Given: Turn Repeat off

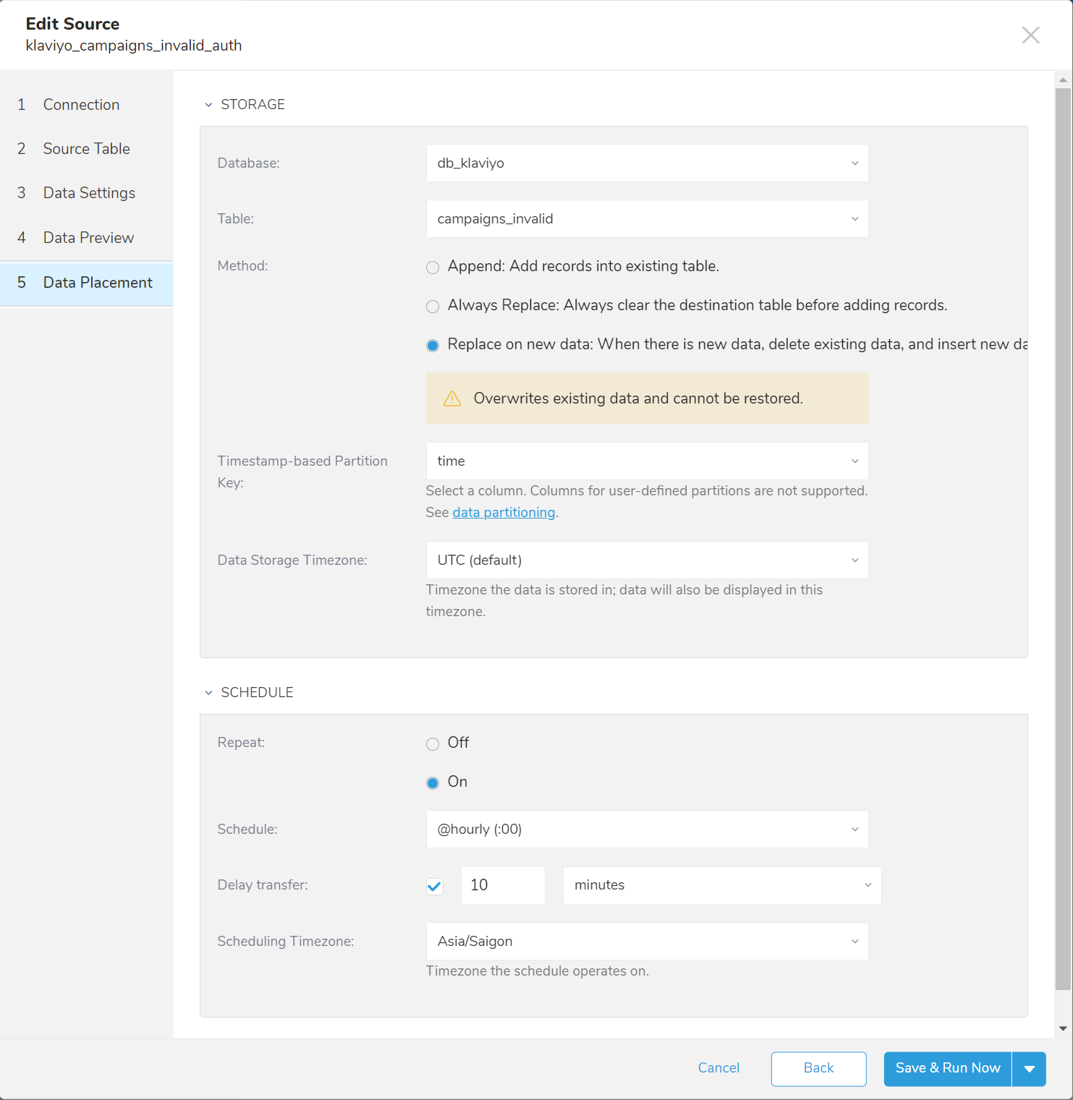Looking at the screenshot, I should click(433, 744).
